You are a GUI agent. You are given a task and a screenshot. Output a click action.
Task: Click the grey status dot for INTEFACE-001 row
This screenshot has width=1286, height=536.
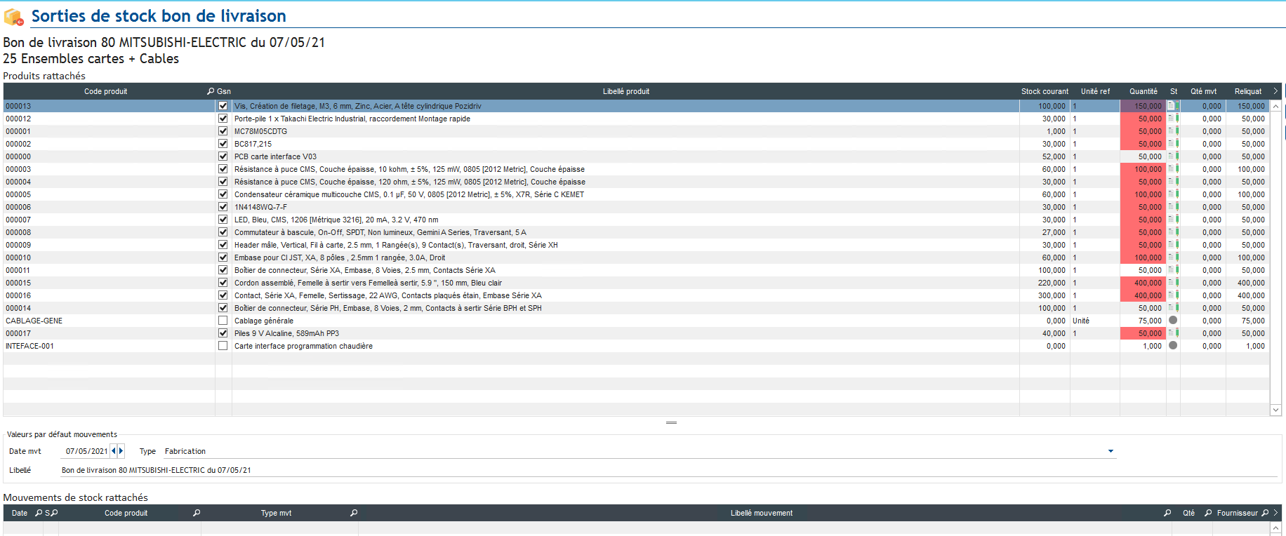pos(1172,345)
